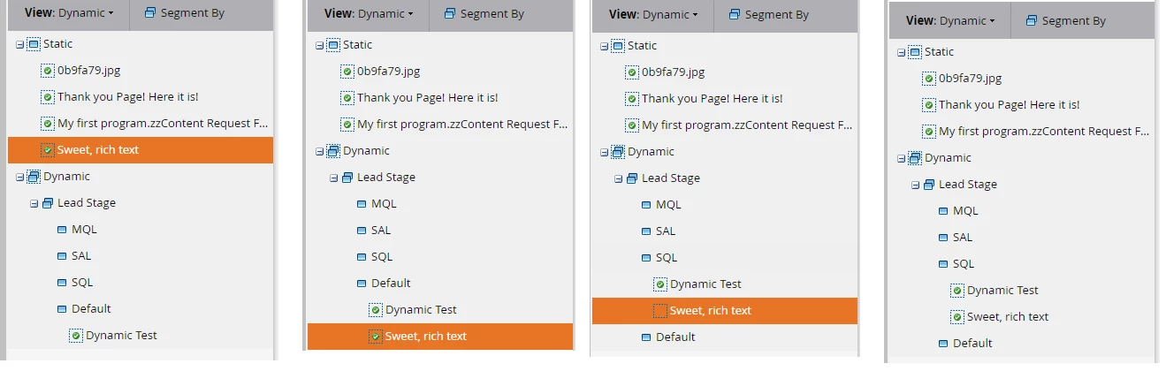1166x371 pixels.
Task: Select the highlighted Sweet, rich text under Default in the second panel
Action: pos(440,337)
